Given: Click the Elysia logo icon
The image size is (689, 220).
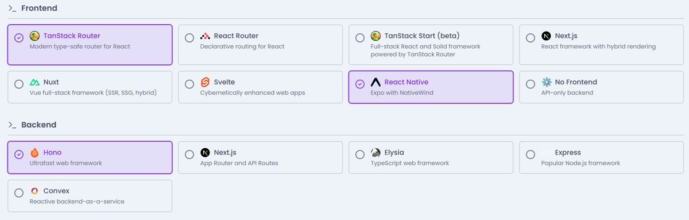Looking at the screenshot, I should 376,153.
